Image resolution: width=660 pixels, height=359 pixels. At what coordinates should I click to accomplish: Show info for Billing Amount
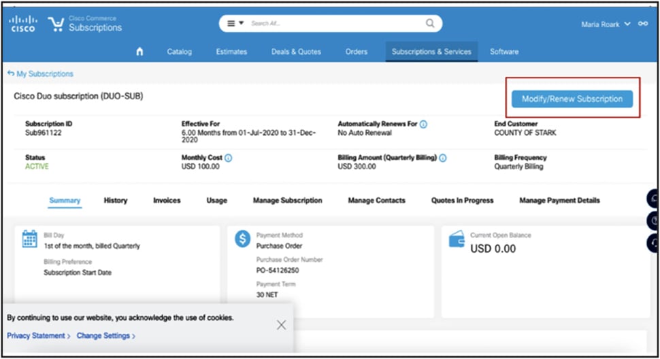pyautogui.click(x=443, y=158)
